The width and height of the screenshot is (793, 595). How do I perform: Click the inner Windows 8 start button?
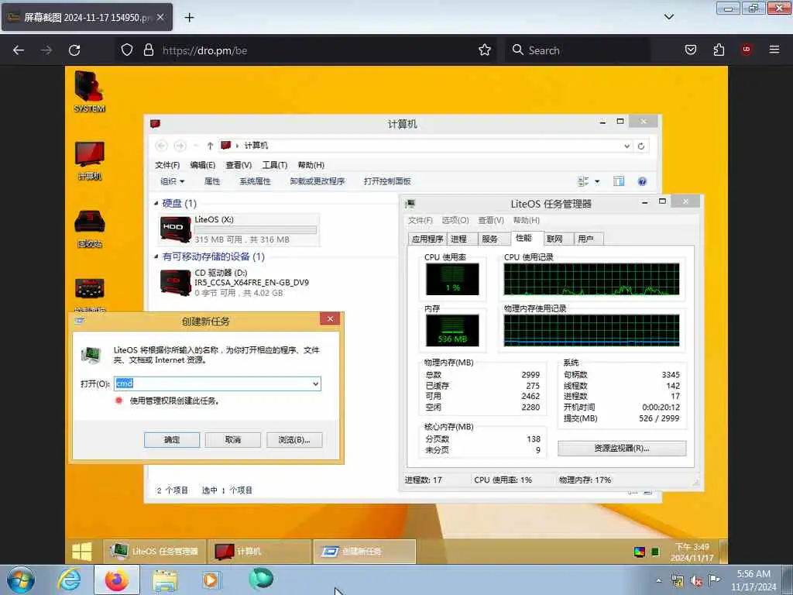pyautogui.click(x=81, y=552)
